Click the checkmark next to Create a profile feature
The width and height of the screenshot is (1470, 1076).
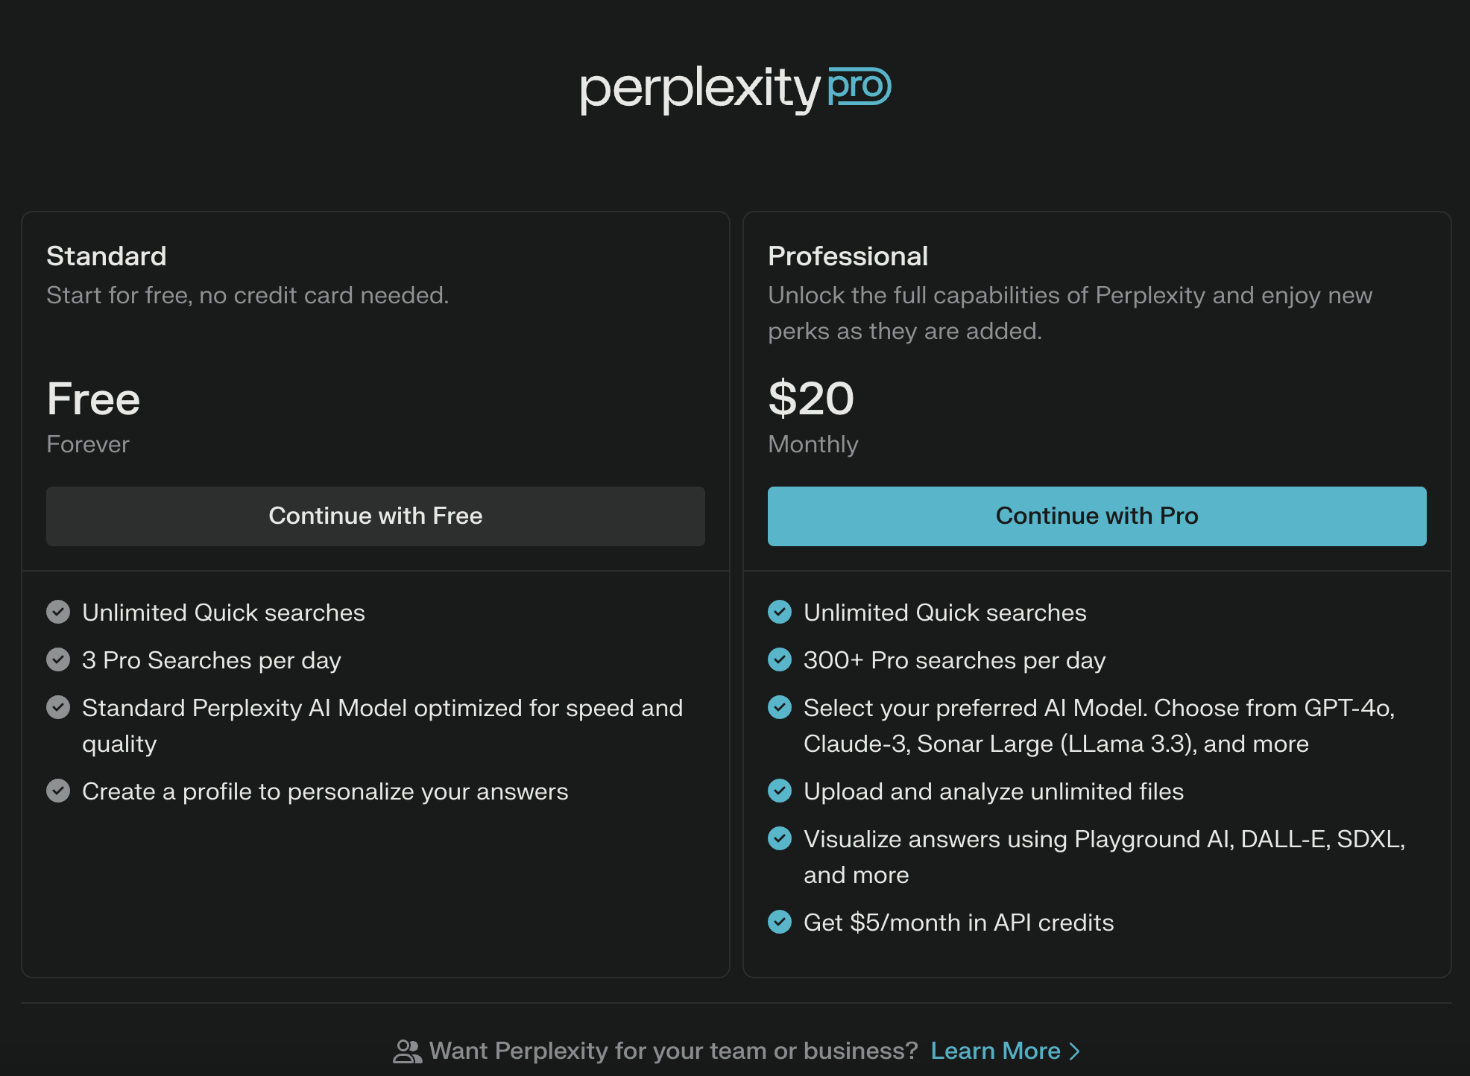pos(59,791)
